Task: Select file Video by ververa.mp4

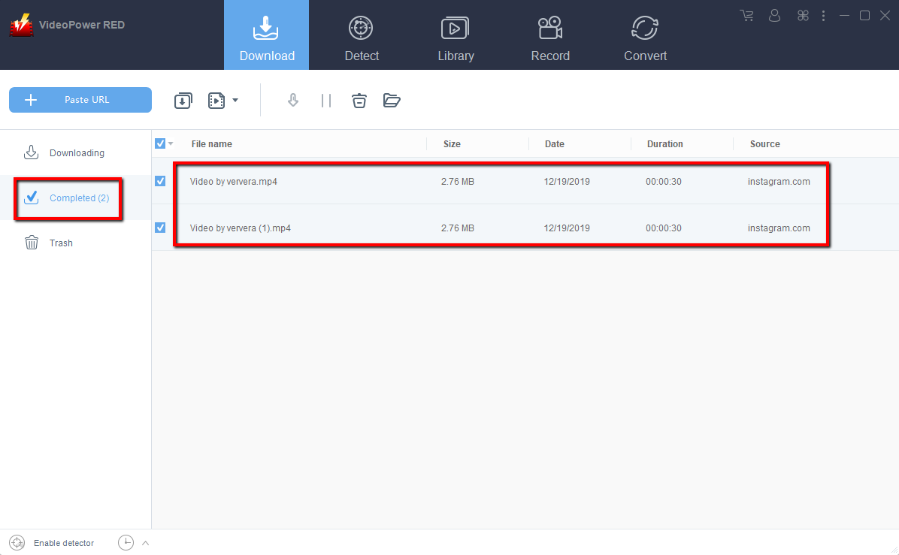Action: [x=233, y=182]
